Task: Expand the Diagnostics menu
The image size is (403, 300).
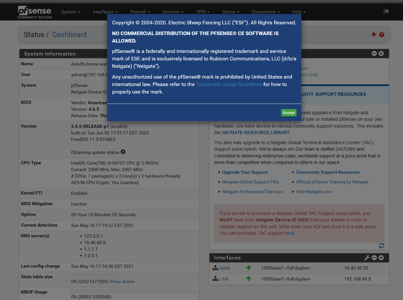Action: point(266,12)
